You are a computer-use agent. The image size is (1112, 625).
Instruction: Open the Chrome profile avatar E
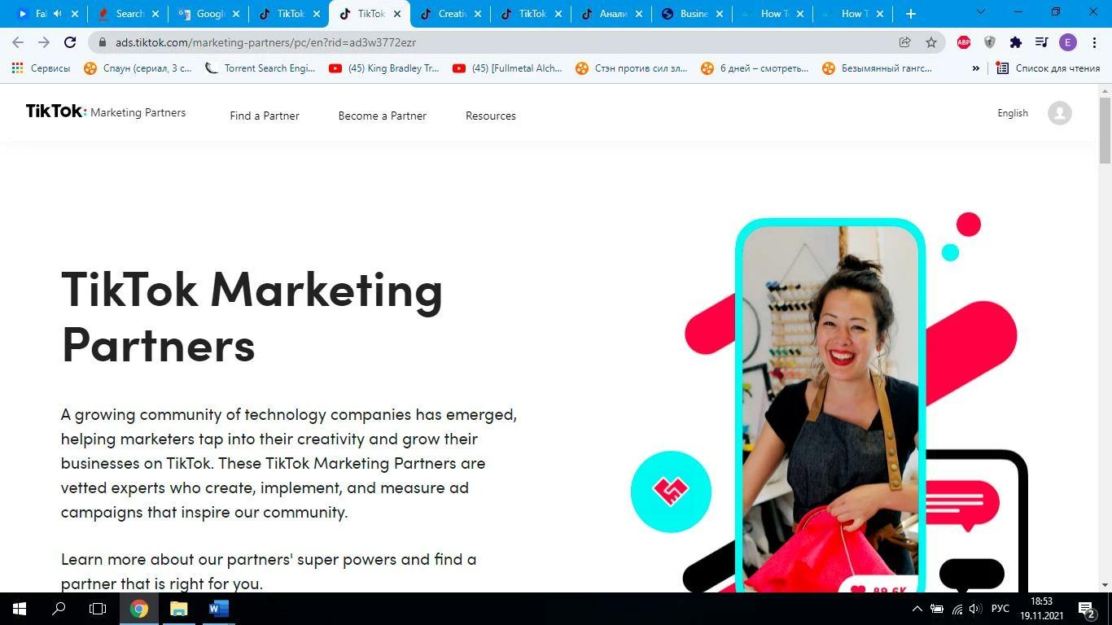tap(1068, 42)
